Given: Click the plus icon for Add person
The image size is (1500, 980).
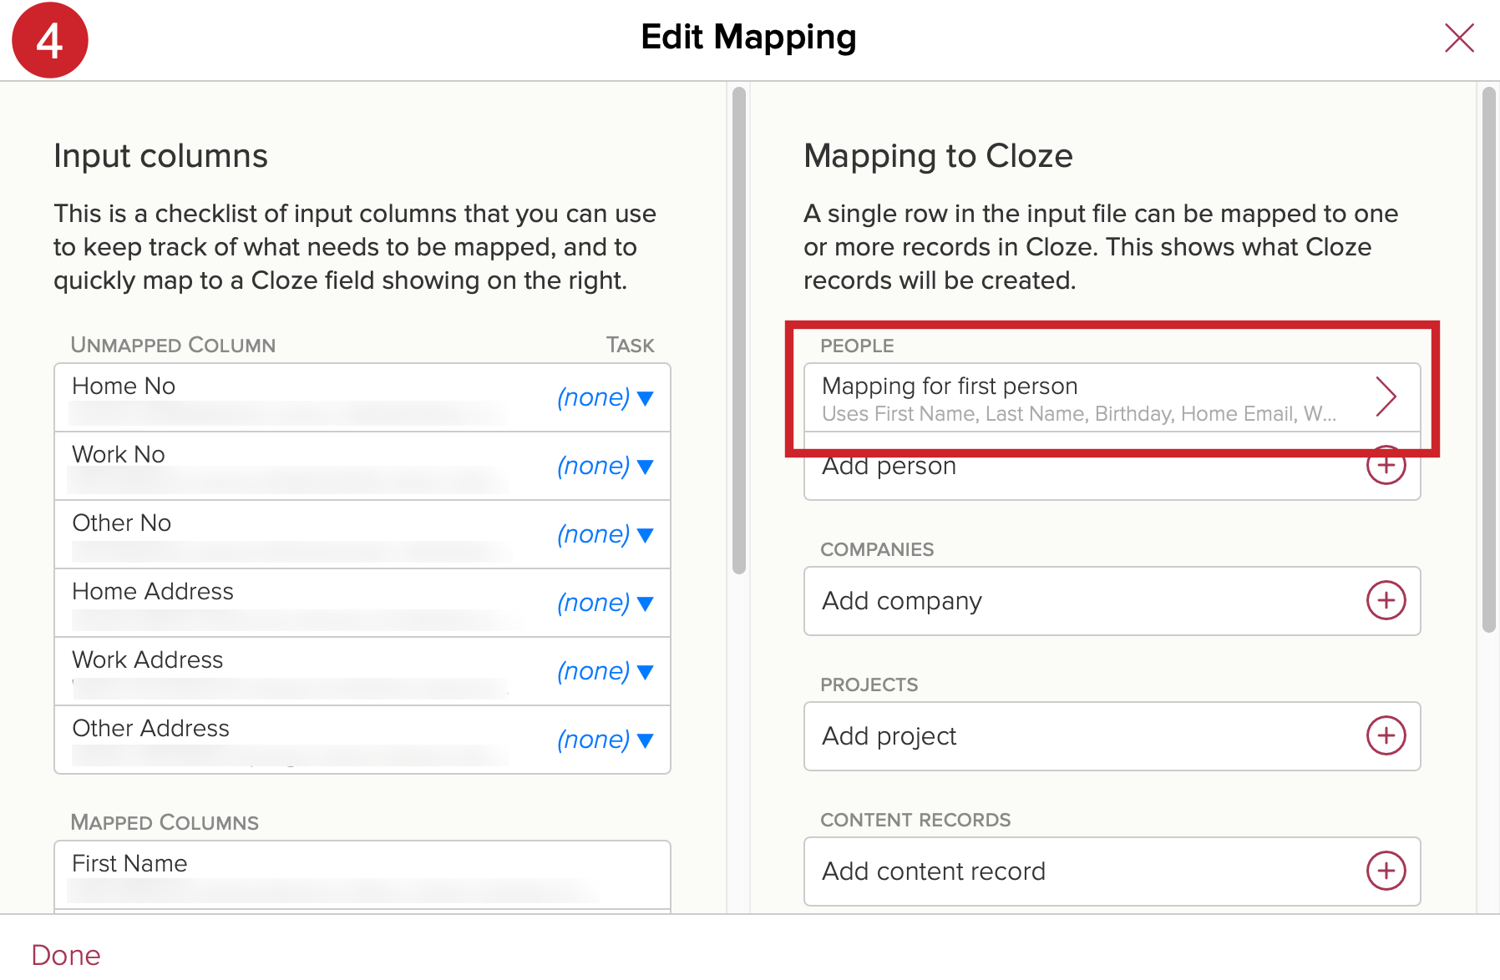Looking at the screenshot, I should tap(1386, 465).
